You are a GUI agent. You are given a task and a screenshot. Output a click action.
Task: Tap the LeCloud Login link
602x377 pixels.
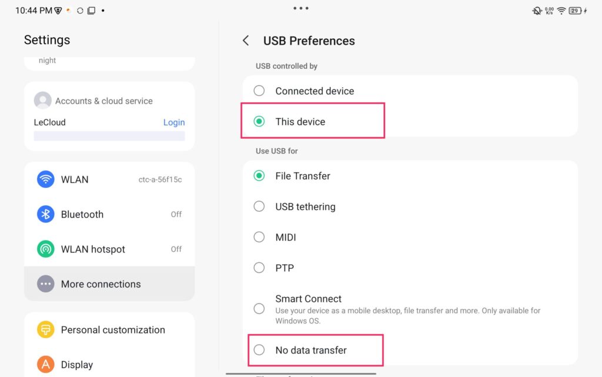(173, 122)
